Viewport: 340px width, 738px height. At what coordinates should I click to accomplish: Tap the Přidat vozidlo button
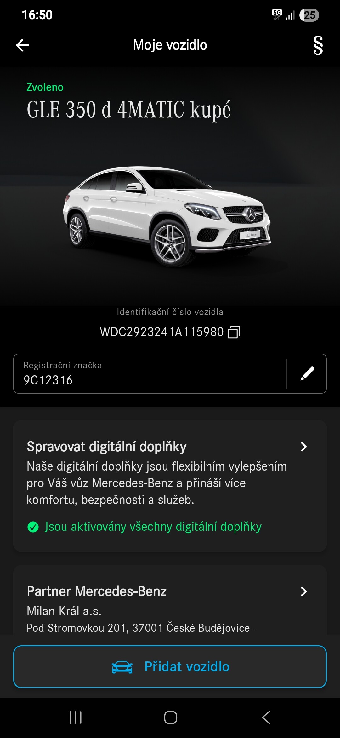pyautogui.click(x=170, y=667)
